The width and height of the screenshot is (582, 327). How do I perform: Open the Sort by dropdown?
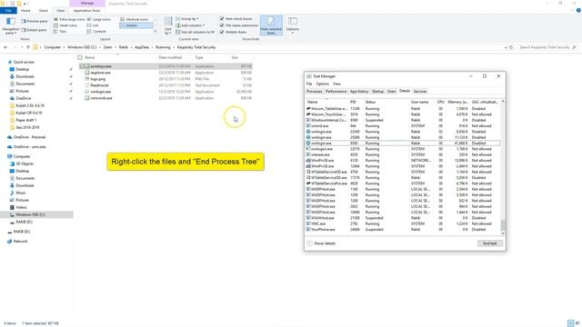click(x=168, y=25)
